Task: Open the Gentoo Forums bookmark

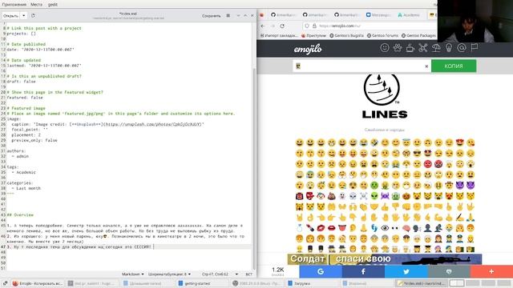Action: coord(383,35)
